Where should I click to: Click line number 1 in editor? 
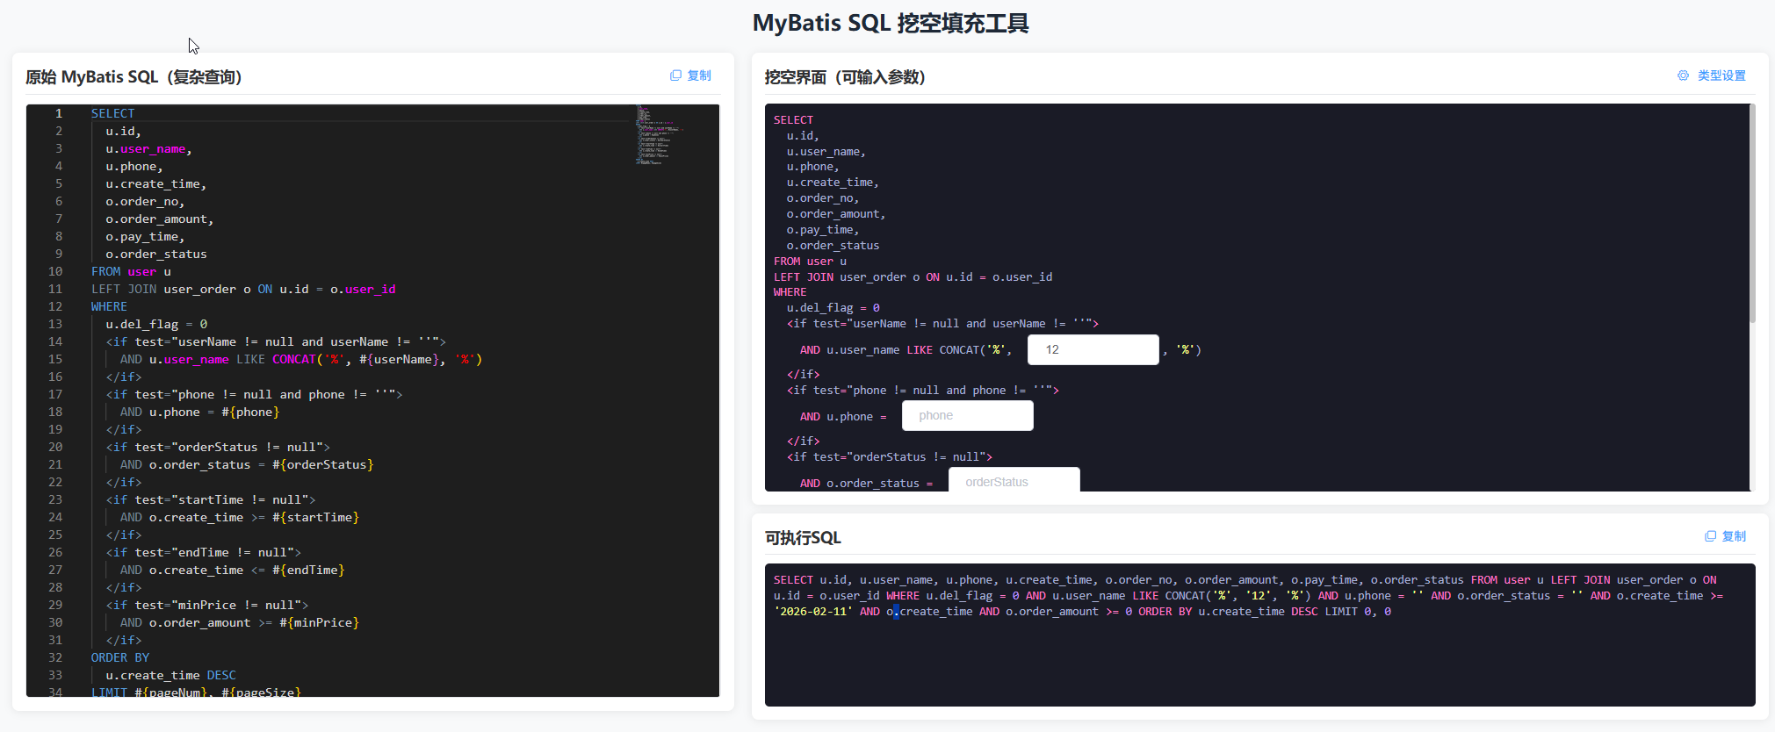click(x=59, y=113)
